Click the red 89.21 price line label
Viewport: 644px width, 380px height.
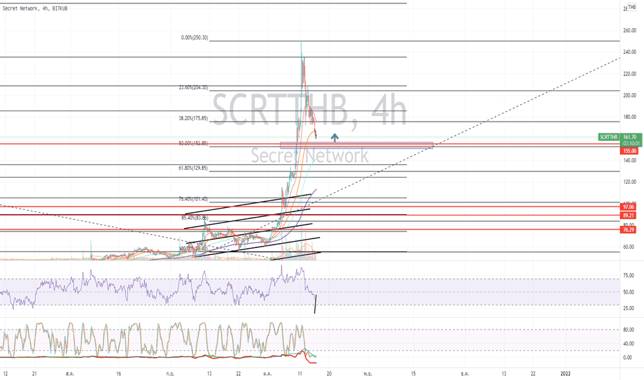628,216
